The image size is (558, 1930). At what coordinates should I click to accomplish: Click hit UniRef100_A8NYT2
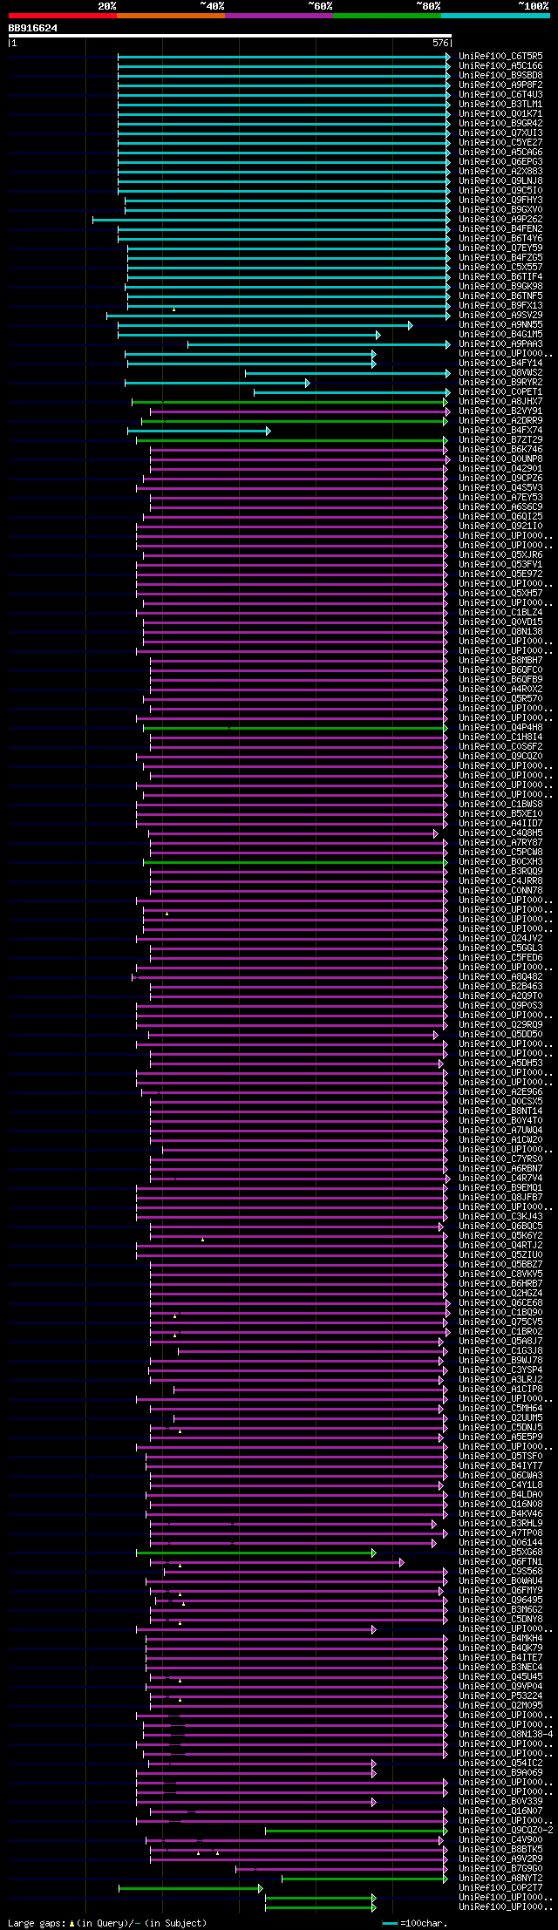(x=500, y=1878)
